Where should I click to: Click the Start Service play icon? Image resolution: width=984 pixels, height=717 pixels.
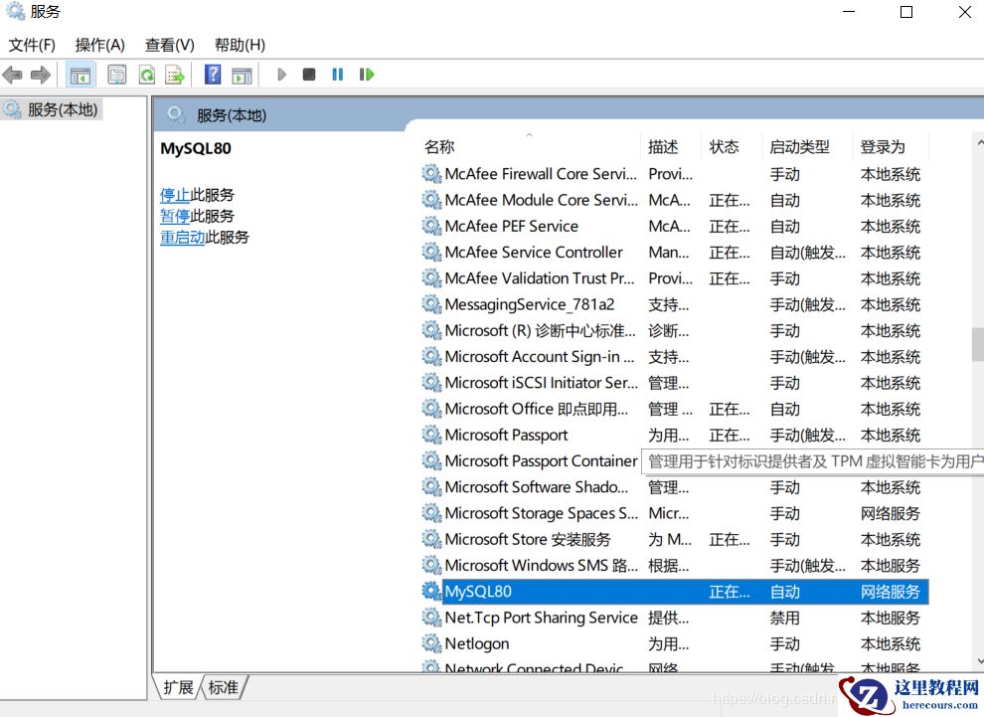[281, 75]
